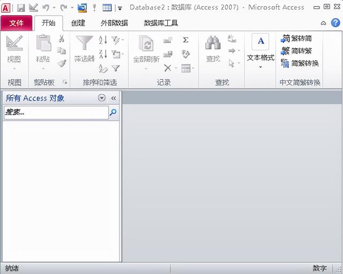Click the 就绪 status bar text
This screenshot has height=274, width=343.
click(x=12, y=268)
